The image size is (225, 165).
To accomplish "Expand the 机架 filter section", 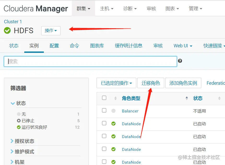I will coord(17,162).
